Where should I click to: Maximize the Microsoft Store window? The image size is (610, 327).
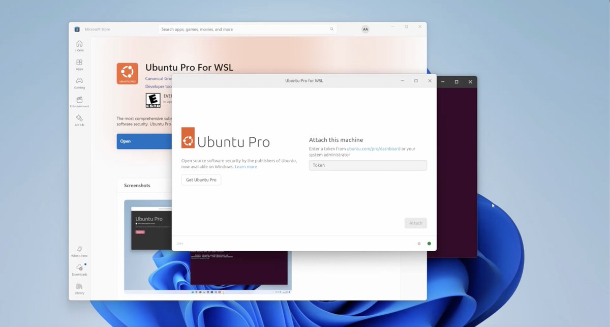406,26
